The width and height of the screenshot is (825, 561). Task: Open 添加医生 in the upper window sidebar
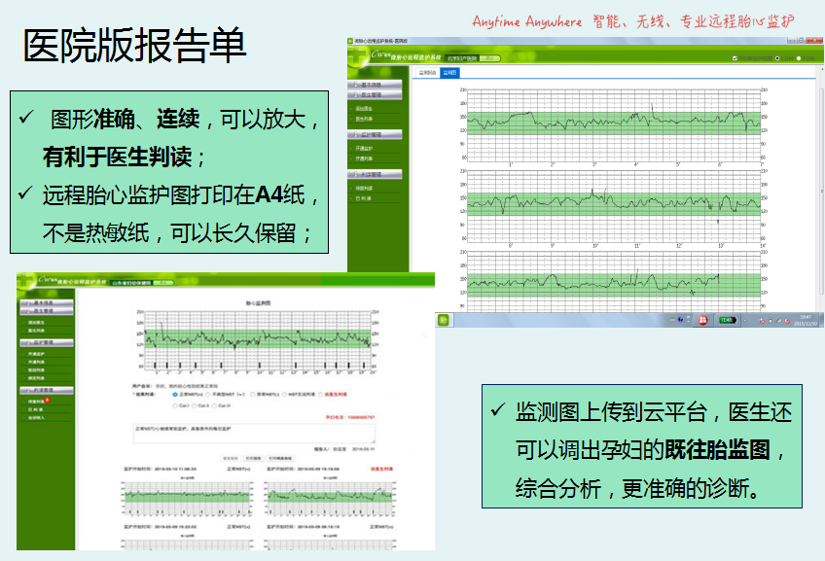tap(364, 108)
